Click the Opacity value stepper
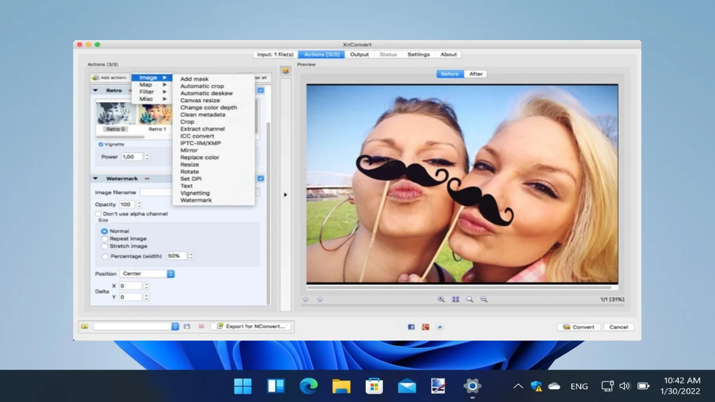 [x=139, y=204]
